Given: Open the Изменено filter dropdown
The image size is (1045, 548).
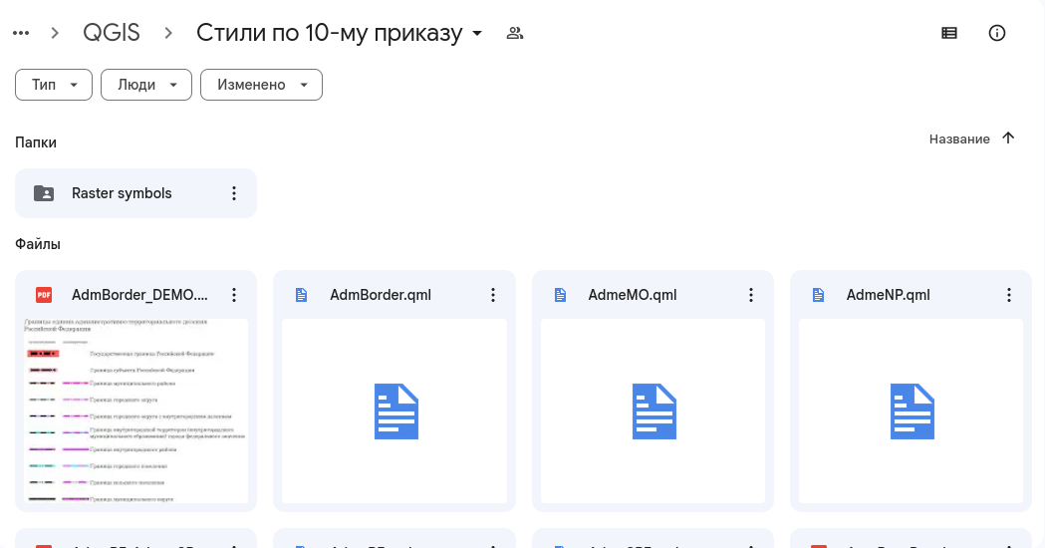Looking at the screenshot, I should tap(261, 85).
